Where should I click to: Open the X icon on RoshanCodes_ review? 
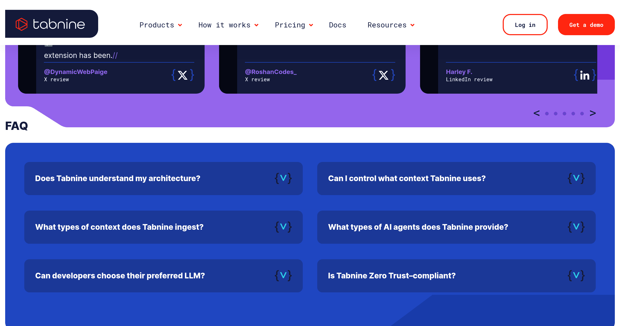(x=384, y=75)
